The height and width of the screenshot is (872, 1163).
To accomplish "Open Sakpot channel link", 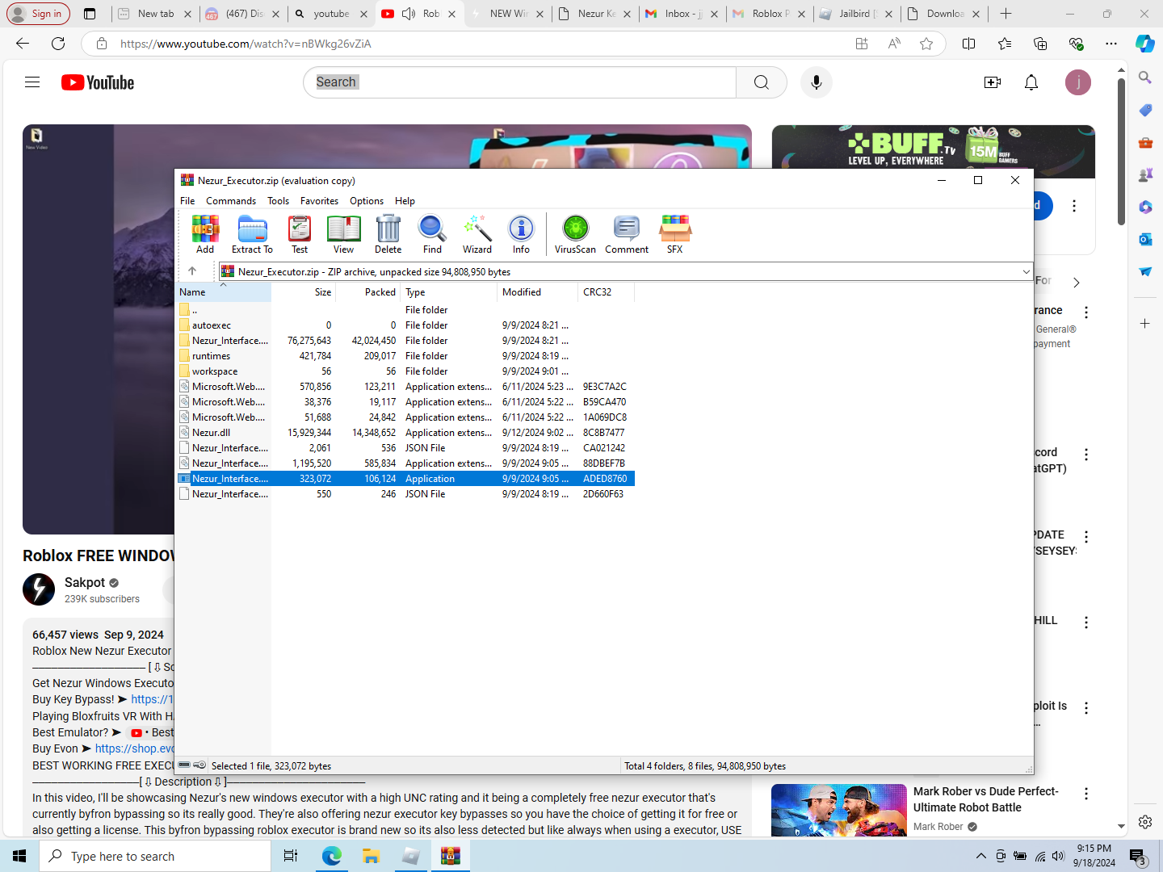I will coord(85,582).
